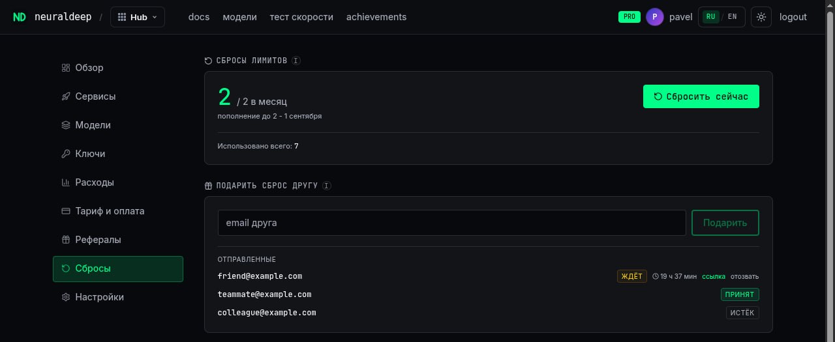Open the Hub dropdown selector
This screenshot has height=342, width=835.
[x=138, y=17]
